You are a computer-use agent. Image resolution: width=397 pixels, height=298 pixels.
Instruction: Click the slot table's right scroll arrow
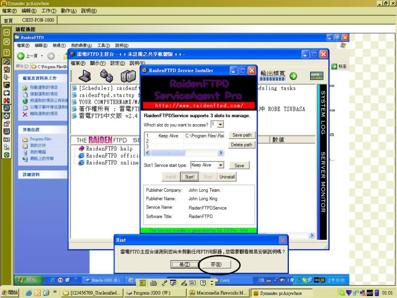[x=221, y=152]
